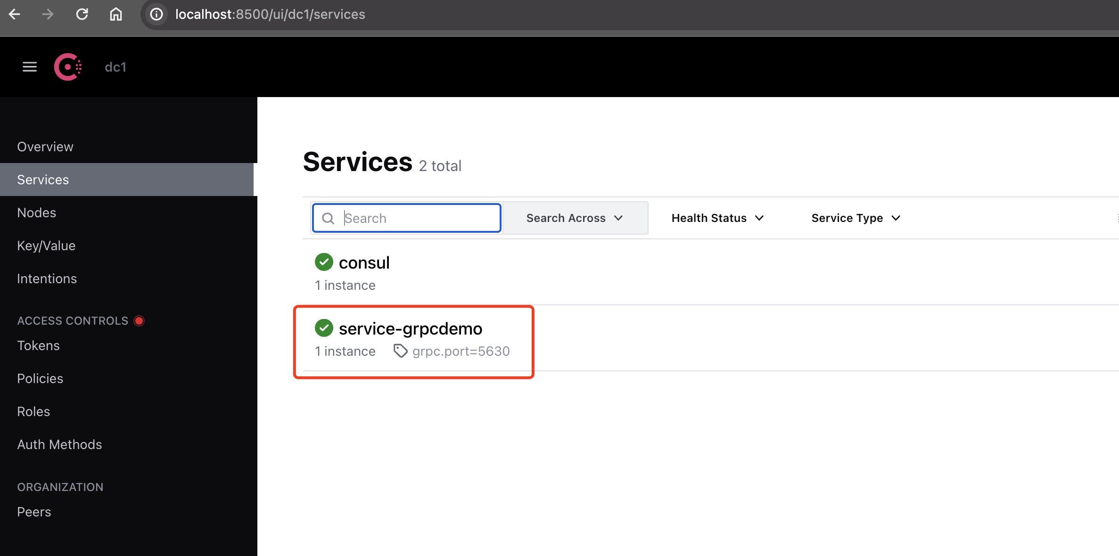The image size is (1119, 556).
Task: Click the browser home icon
Action: click(x=115, y=14)
